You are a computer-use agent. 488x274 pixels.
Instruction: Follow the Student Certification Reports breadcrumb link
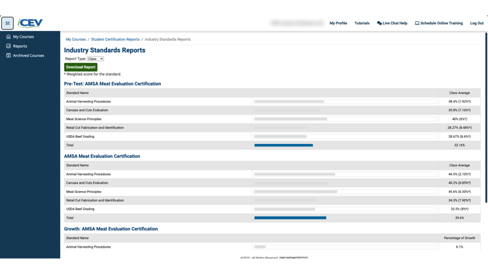[115, 40]
